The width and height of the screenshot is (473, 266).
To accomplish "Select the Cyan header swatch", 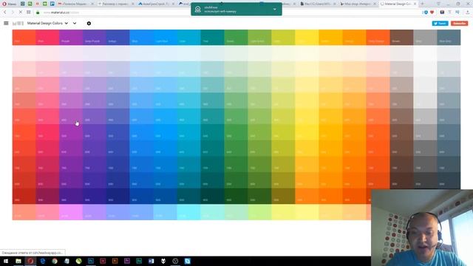I will click(x=188, y=38).
